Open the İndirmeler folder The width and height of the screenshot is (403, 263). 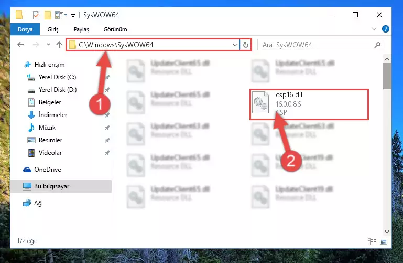pos(53,115)
